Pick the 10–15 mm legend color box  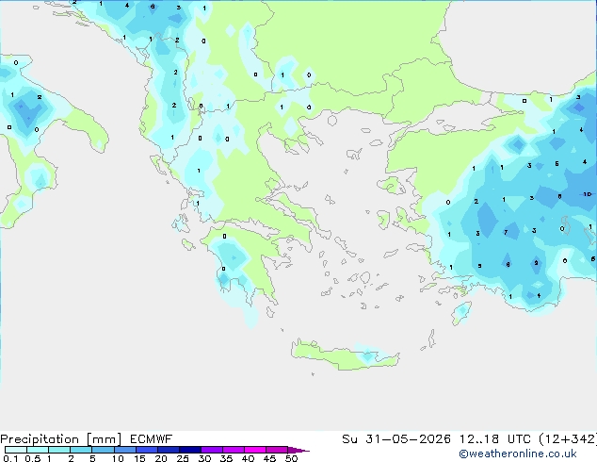[124, 450]
